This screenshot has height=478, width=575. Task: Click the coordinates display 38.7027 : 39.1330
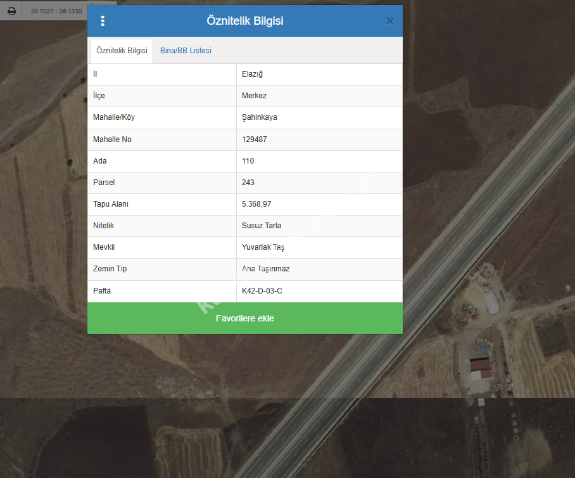coord(56,11)
